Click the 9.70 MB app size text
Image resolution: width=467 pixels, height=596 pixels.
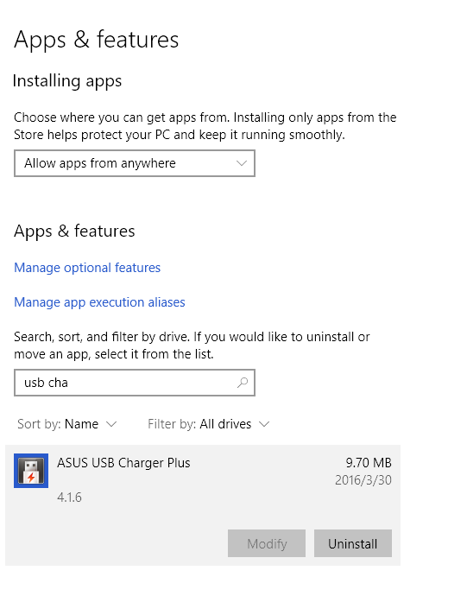(369, 463)
